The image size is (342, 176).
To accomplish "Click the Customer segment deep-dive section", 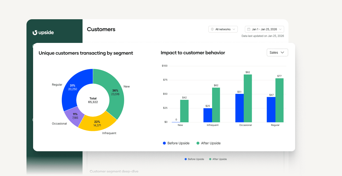I will [114, 171].
